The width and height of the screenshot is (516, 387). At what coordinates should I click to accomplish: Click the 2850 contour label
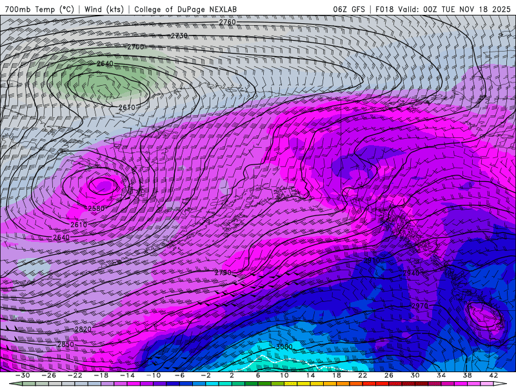(66, 344)
